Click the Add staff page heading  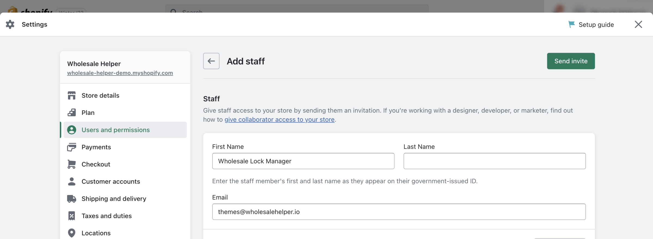(x=246, y=61)
